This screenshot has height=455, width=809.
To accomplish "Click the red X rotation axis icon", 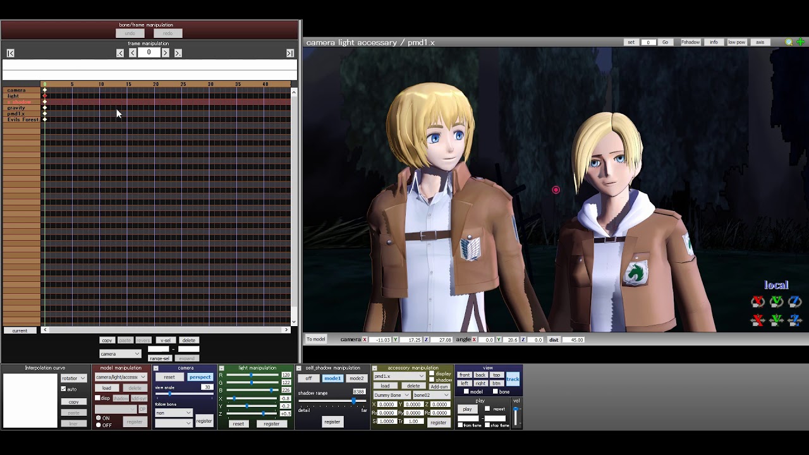I will point(758,302).
